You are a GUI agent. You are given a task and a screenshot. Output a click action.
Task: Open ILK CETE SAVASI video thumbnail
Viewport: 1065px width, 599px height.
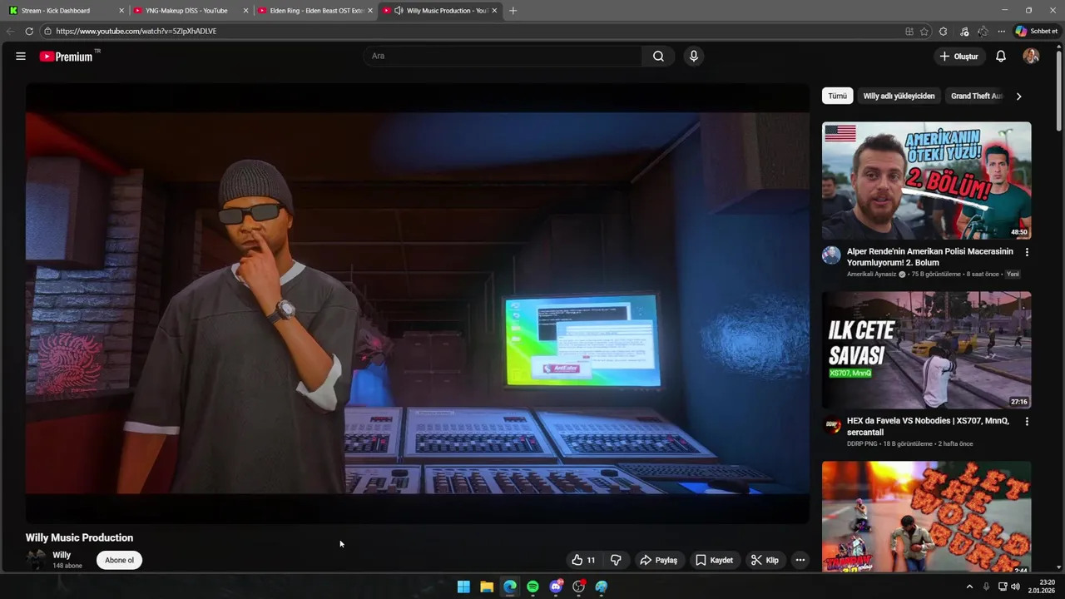(926, 350)
